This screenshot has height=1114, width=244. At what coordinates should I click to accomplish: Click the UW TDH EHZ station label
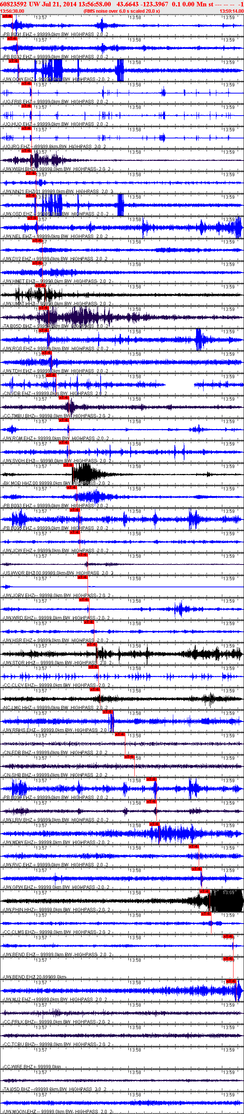pos(56,371)
